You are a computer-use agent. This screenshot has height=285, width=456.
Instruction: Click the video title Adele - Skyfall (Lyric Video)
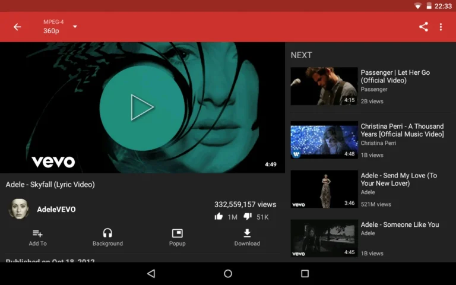pyautogui.click(x=50, y=185)
